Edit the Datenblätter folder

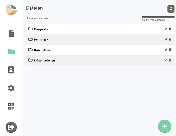[x=166, y=50]
